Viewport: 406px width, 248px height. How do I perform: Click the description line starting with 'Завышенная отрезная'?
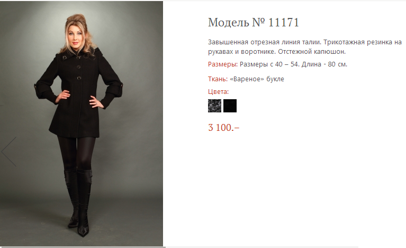[x=305, y=42]
